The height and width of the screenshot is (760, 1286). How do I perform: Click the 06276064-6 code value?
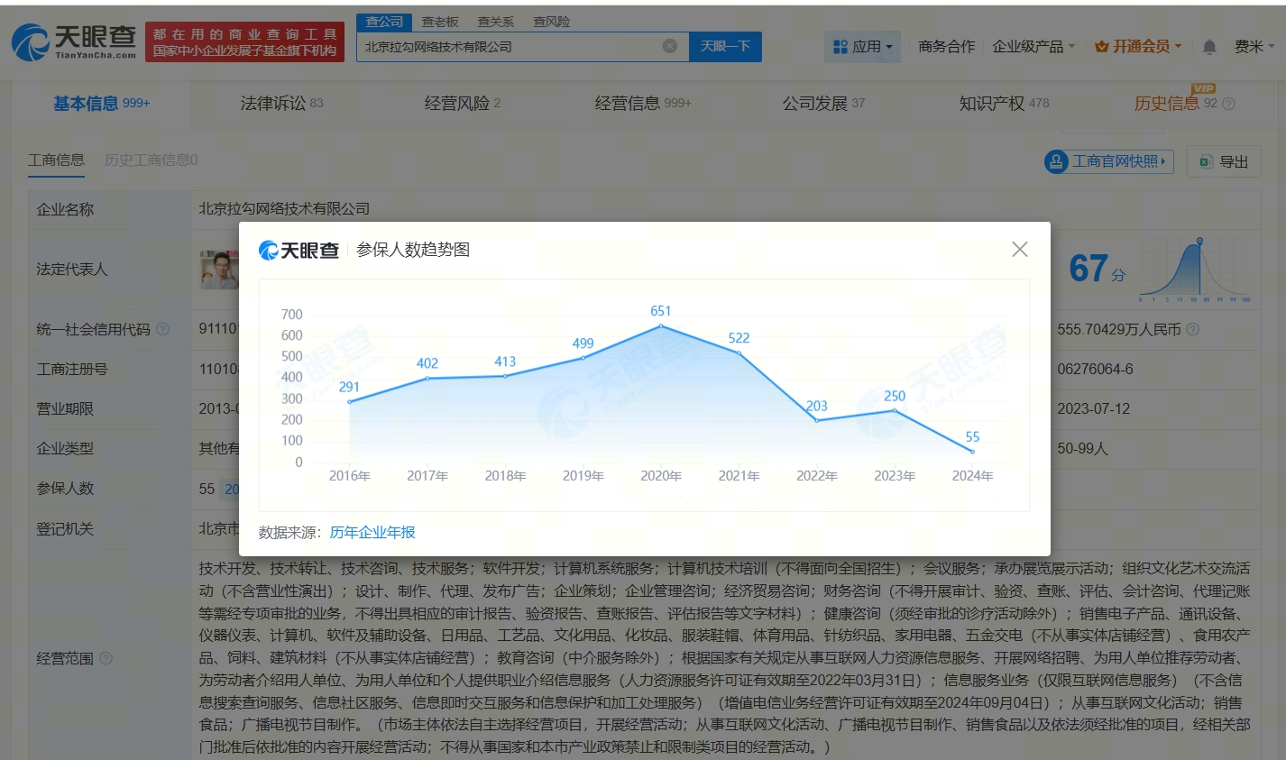coord(1096,369)
